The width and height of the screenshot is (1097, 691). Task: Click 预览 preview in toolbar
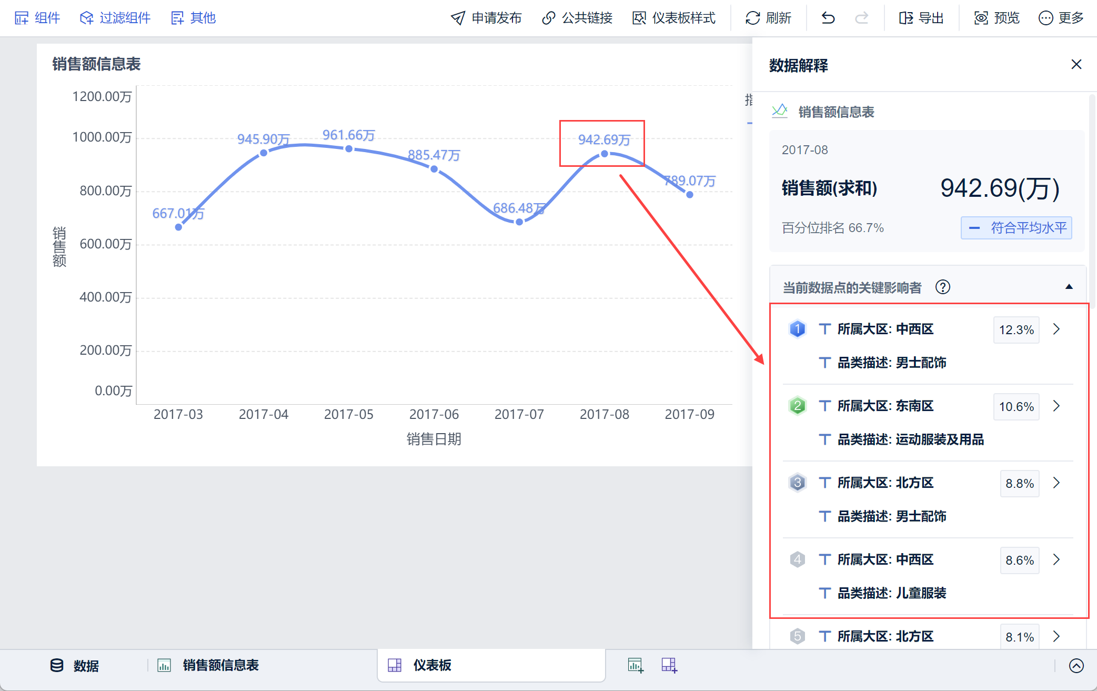[997, 18]
